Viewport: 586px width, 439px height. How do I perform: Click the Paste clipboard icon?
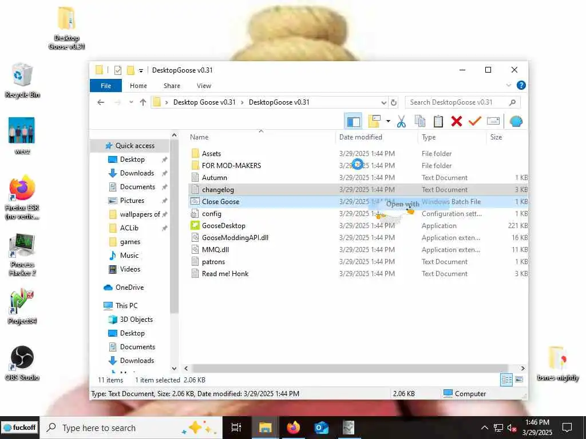pyautogui.click(x=438, y=121)
